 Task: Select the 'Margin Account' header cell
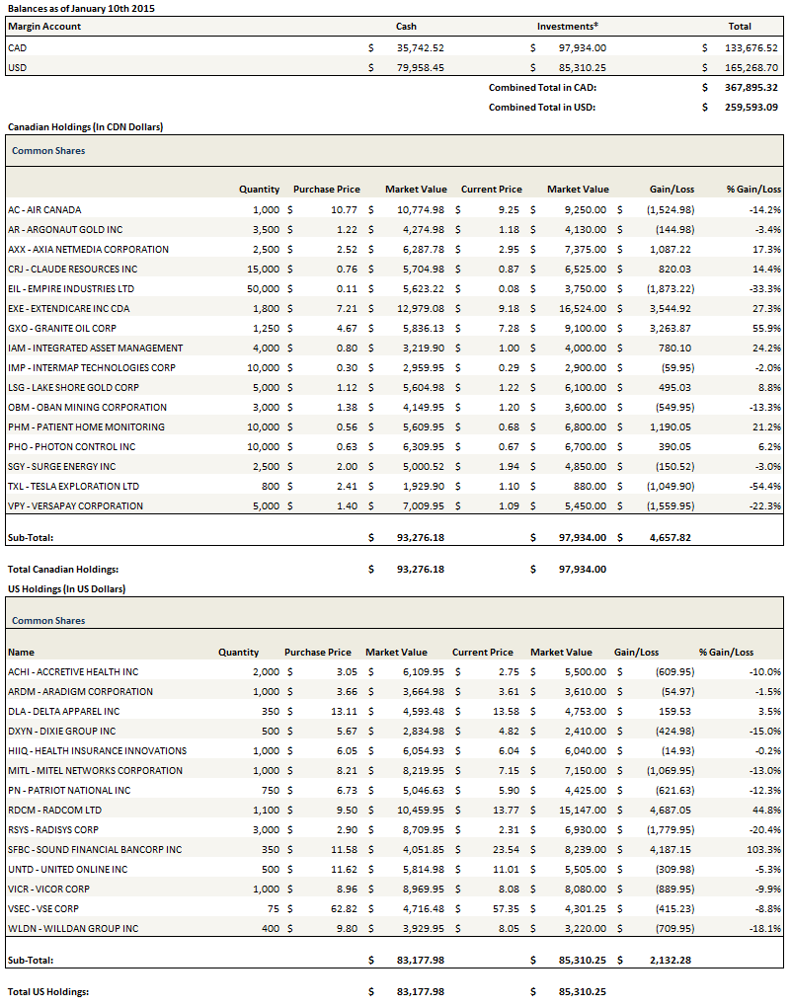(x=43, y=27)
